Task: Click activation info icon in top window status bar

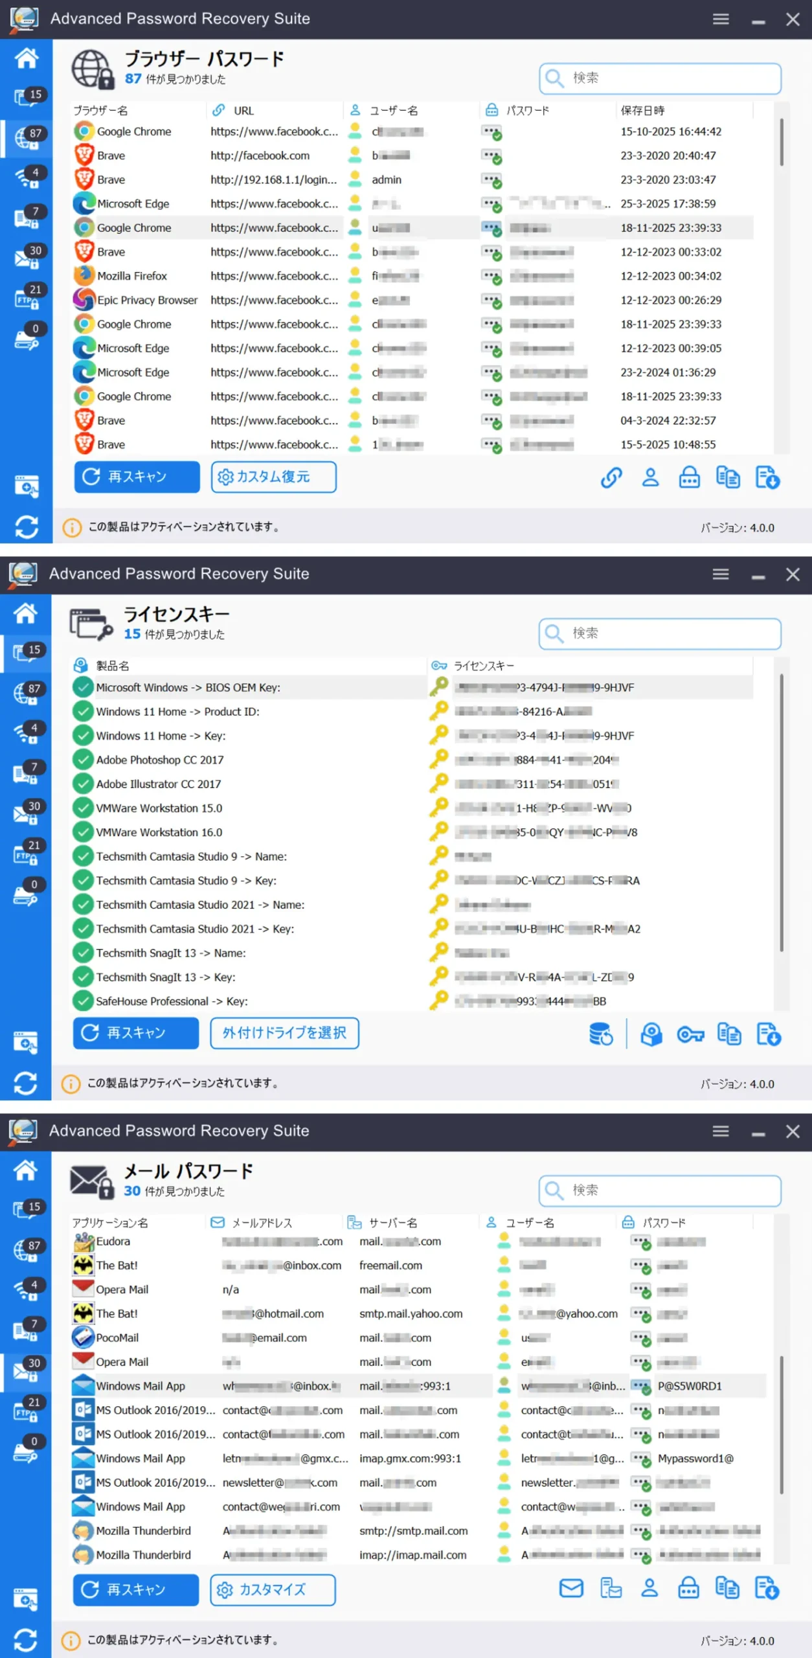Action: coord(72,527)
